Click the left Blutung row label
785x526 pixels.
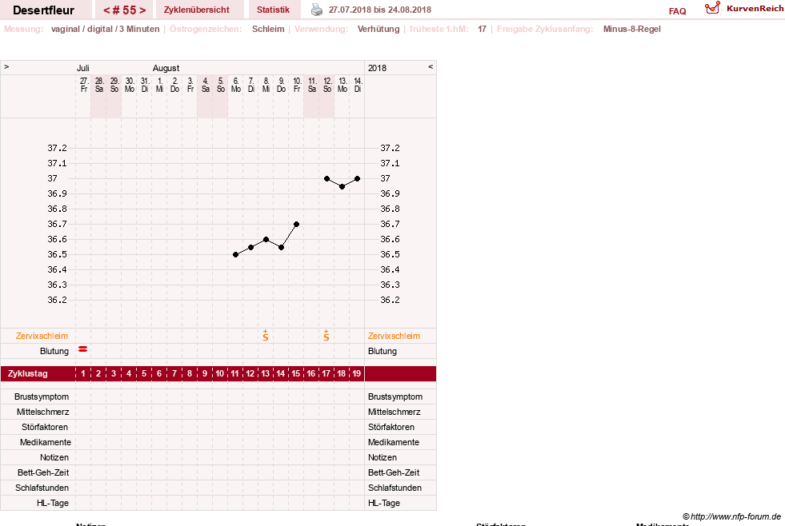coord(54,351)
